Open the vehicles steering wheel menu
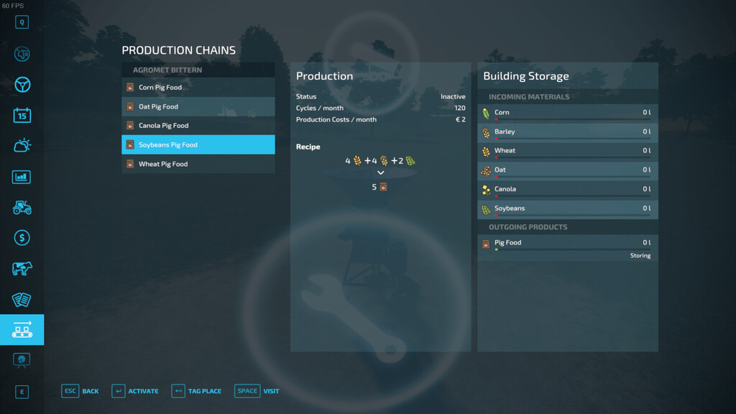This screenshot has width=736, height=414. 22,85
